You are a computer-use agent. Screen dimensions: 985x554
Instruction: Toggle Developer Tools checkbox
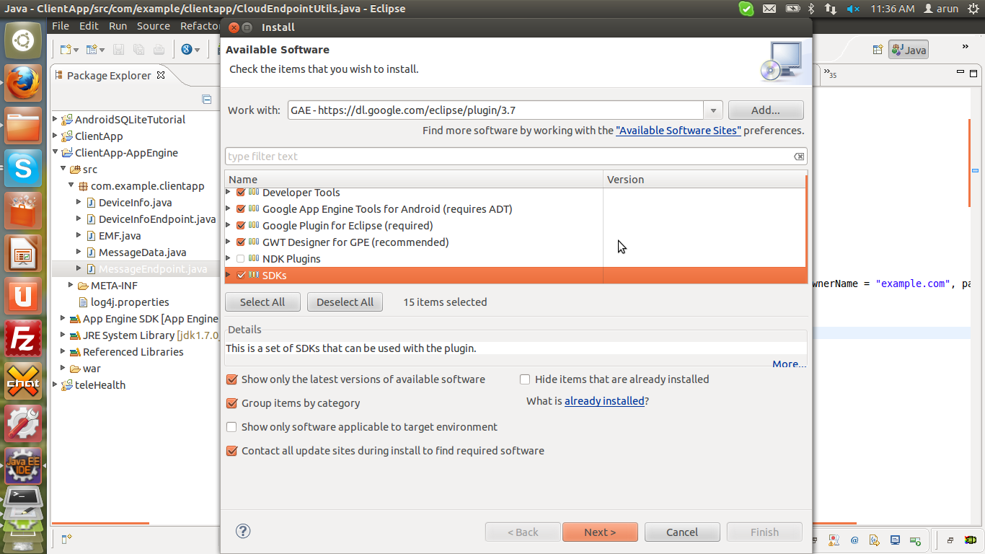click(241, 193)
